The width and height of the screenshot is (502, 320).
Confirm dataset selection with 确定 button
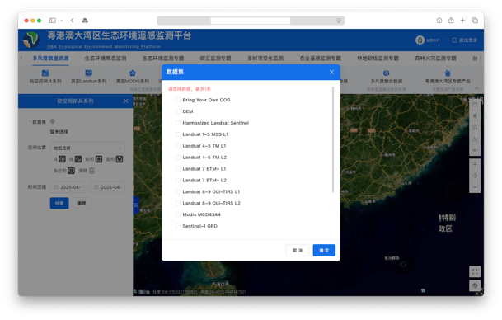(x=324, y=250)
